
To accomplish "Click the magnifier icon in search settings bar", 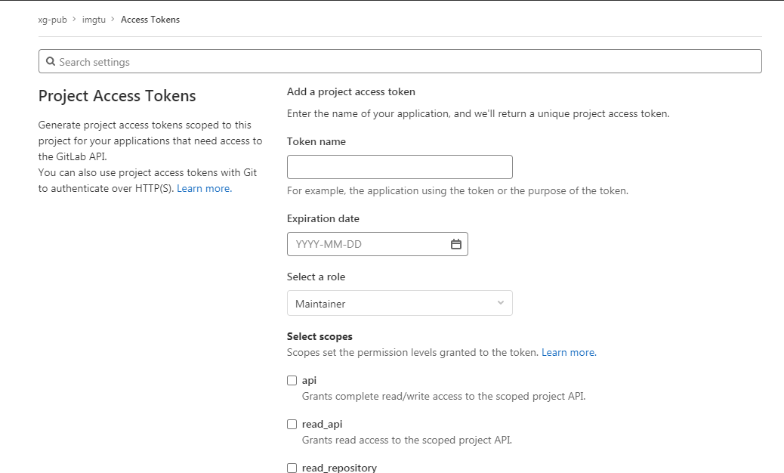I will point(51,60).
